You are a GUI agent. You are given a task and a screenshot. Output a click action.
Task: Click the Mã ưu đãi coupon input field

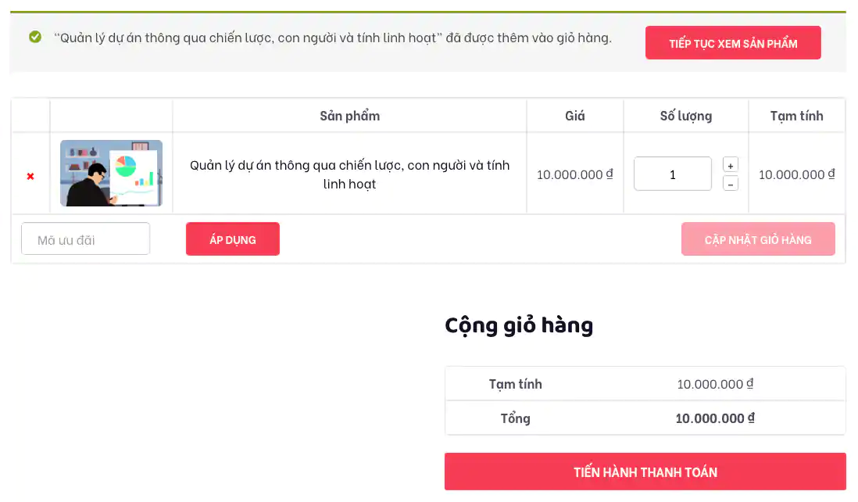(85, 238)
